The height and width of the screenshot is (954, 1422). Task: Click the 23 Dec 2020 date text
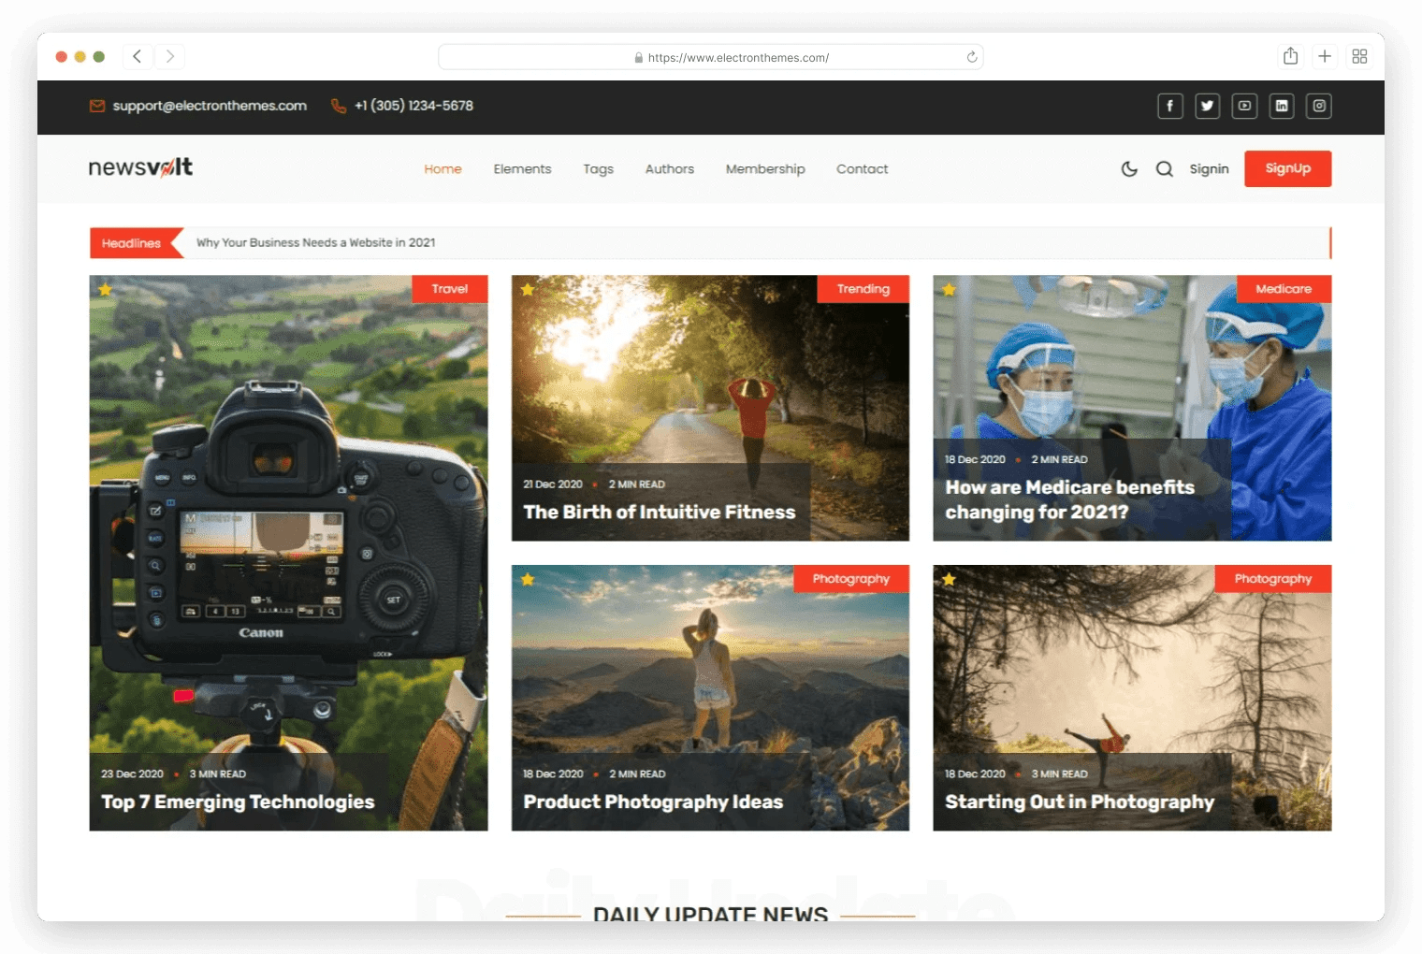tap(132, 774)
